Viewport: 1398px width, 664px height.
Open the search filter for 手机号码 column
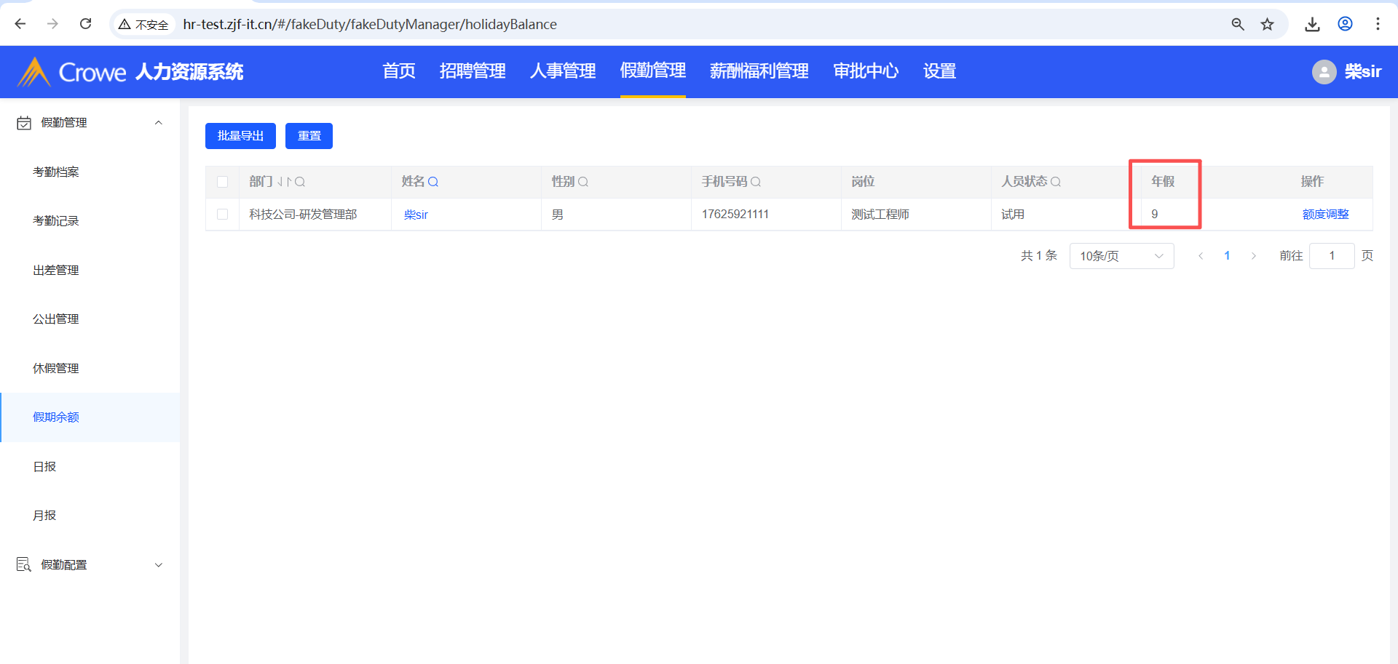[x=756, y=182]
